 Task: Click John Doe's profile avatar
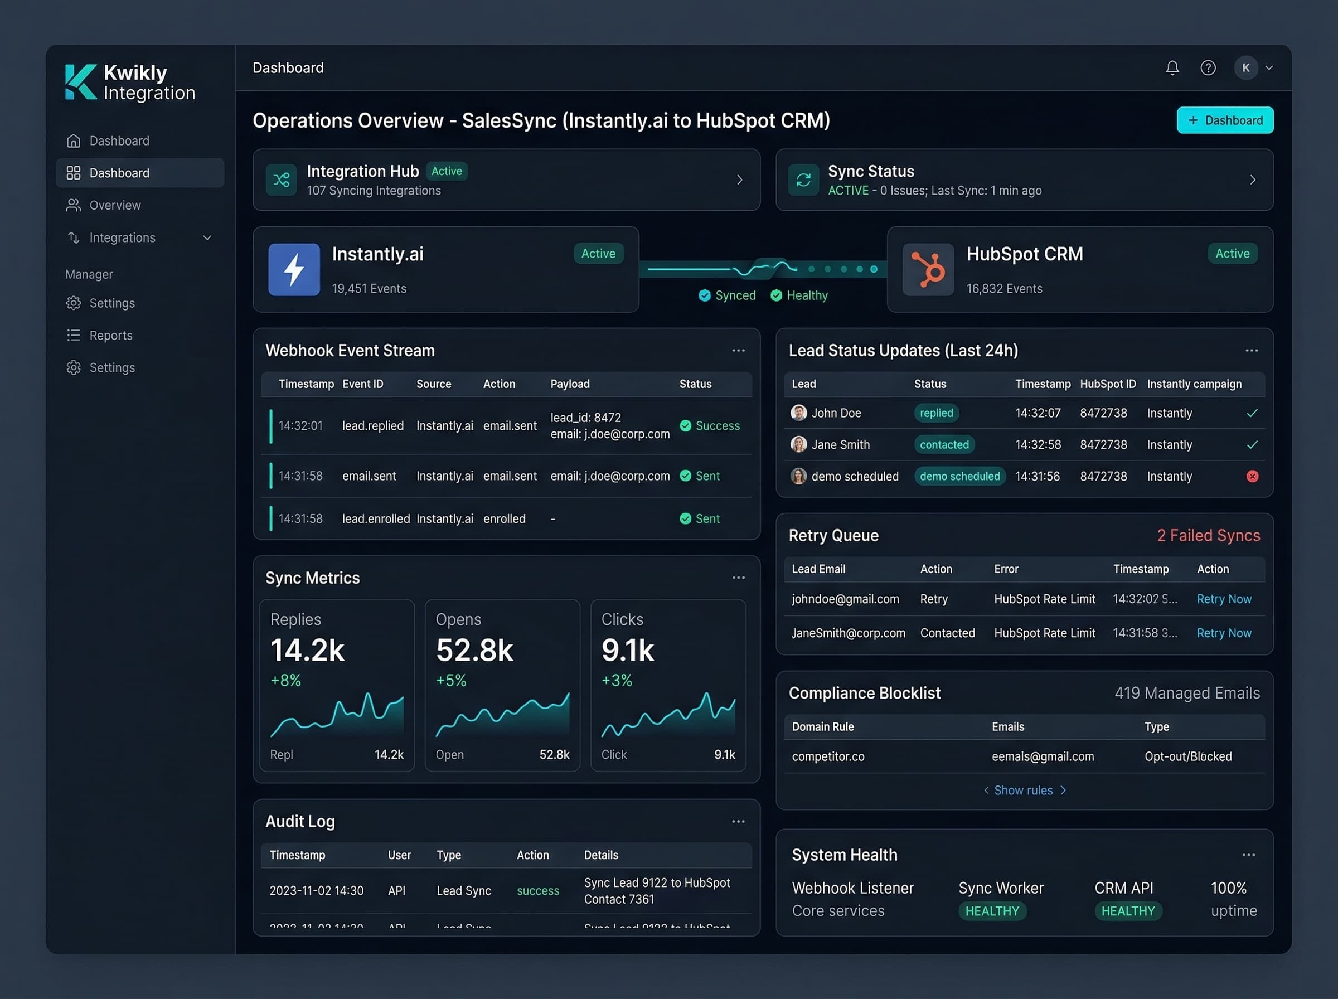798,413
